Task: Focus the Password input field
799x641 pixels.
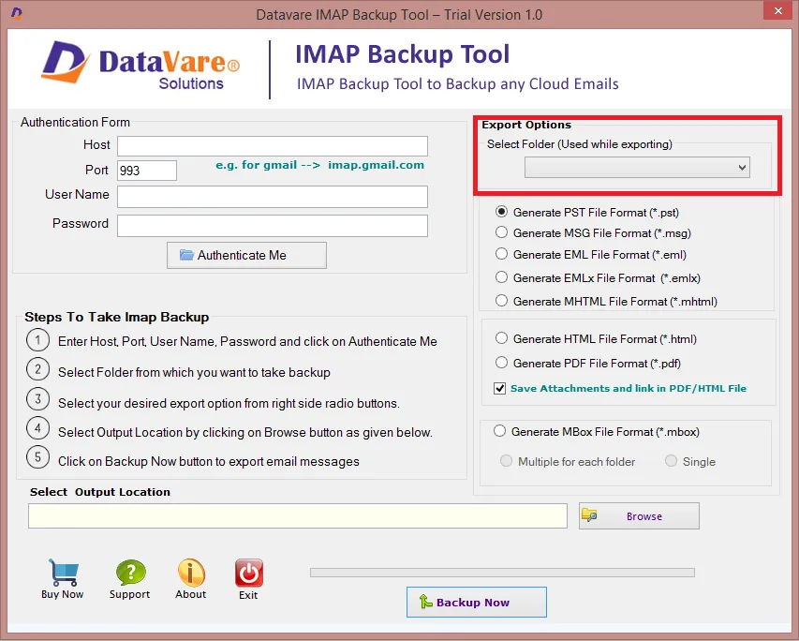Action: [273, 226]
